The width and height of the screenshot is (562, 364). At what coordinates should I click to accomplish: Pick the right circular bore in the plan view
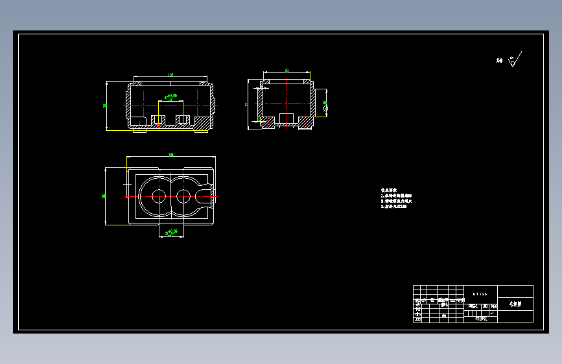click(x=183, y=196)
